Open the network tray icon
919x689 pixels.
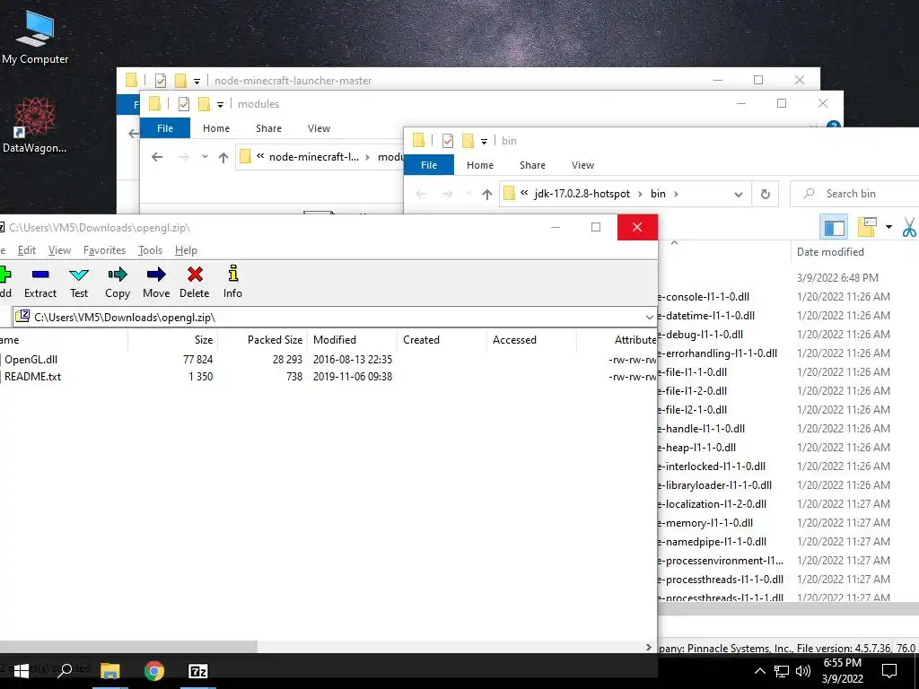click(x=782, y=671)
